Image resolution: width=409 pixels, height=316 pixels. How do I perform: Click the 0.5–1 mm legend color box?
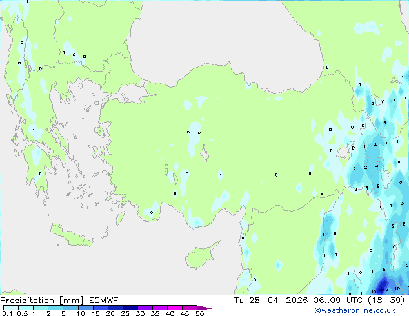(26, 308)
